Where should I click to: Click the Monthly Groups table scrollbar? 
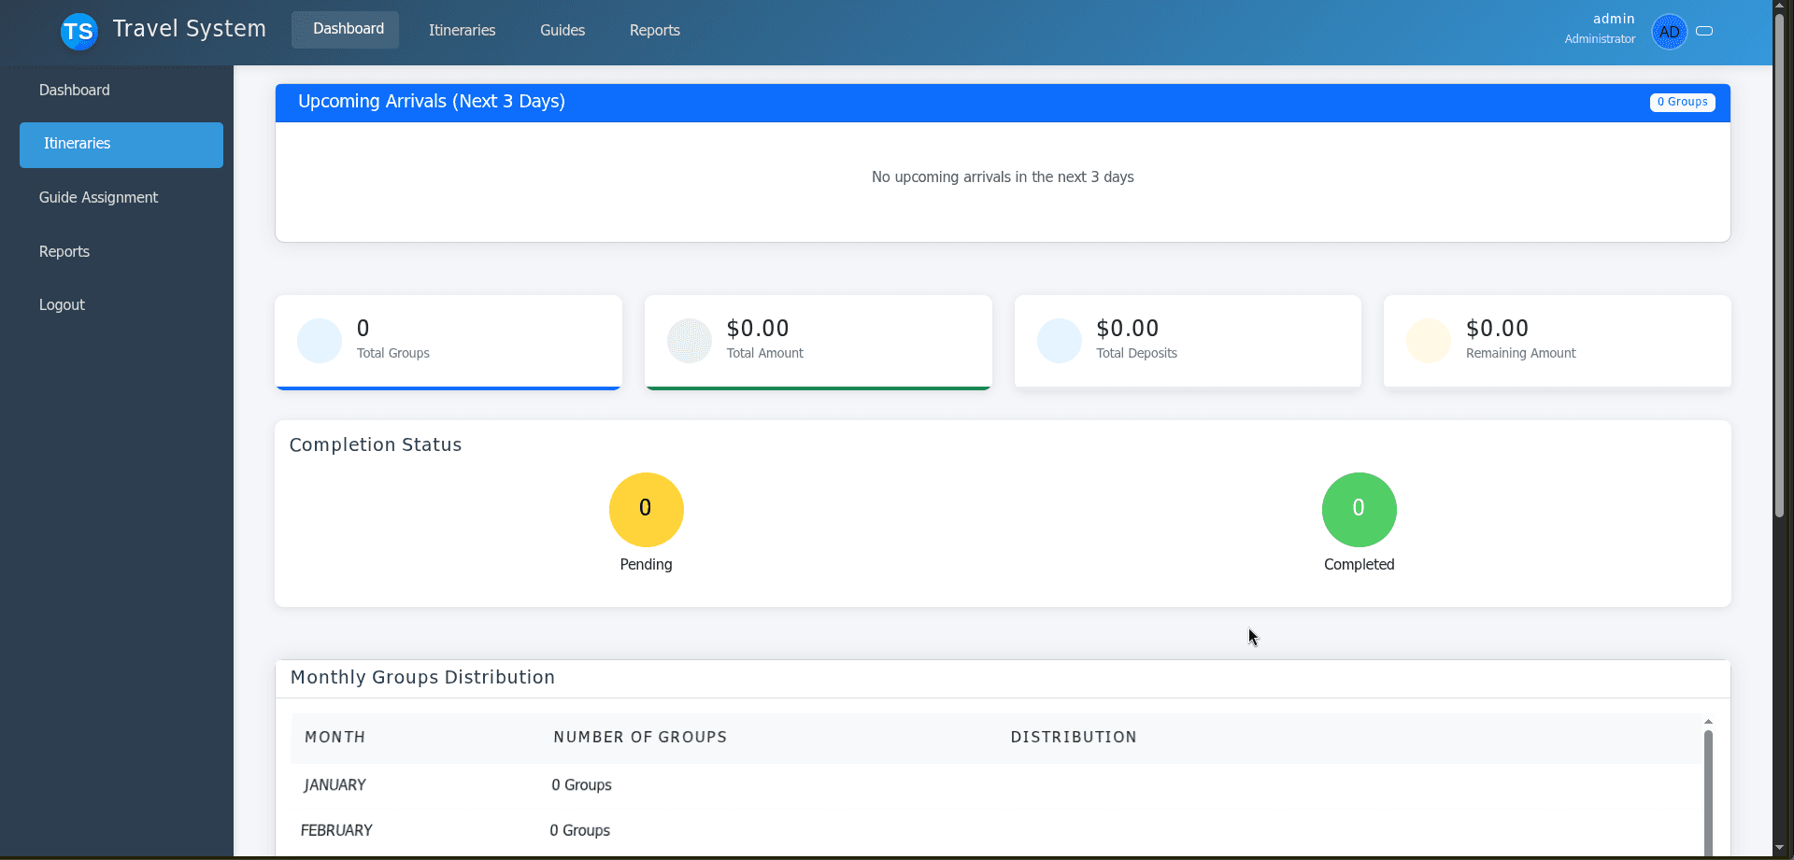coord(1709,789)
